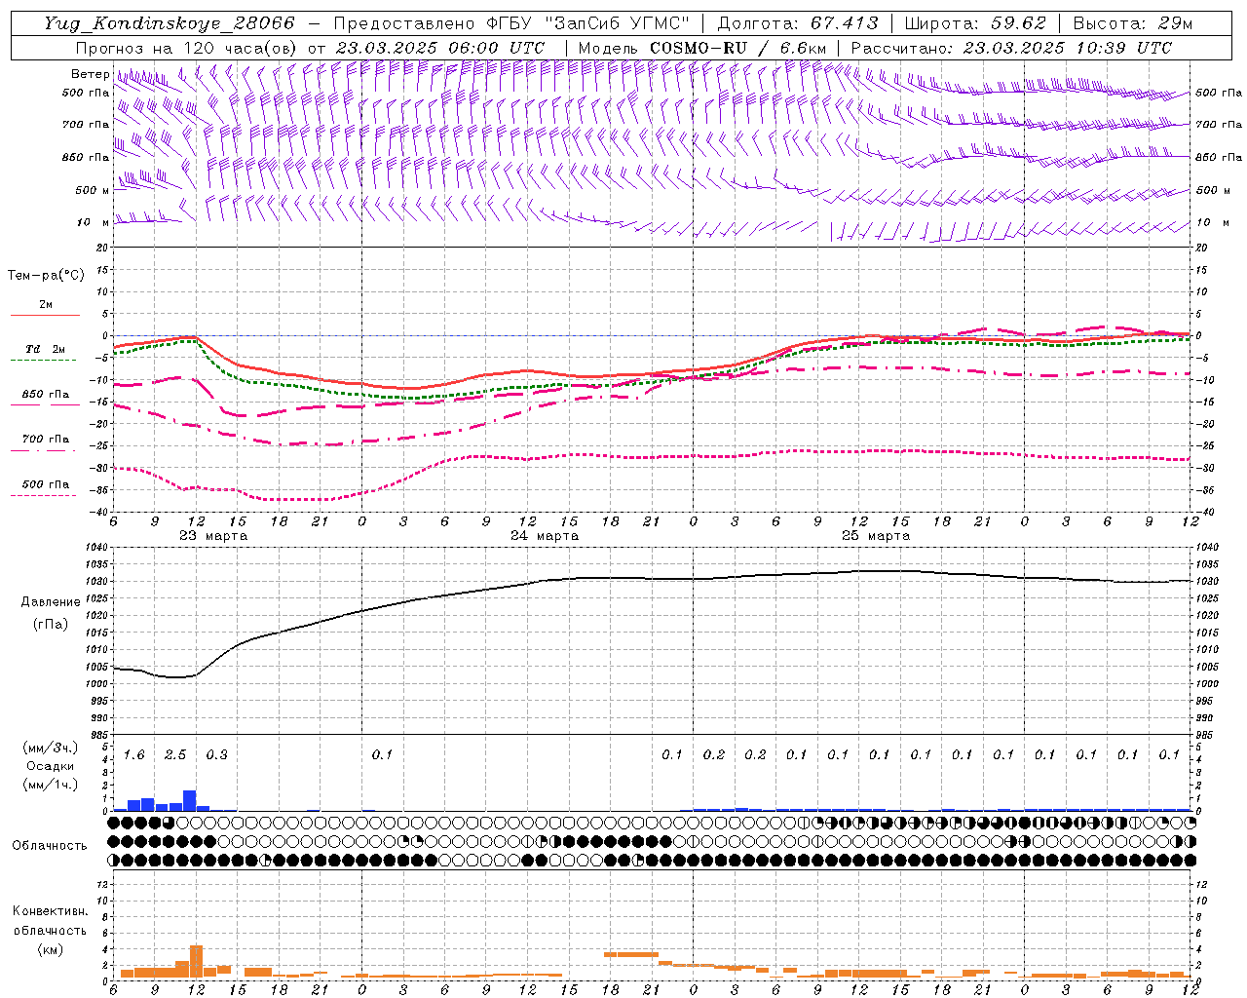Click the model name COSMO-RU / 6.6км

737,48
